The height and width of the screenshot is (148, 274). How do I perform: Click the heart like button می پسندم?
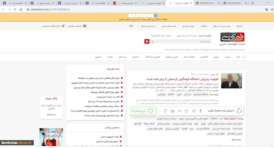[x=143, y=111]
